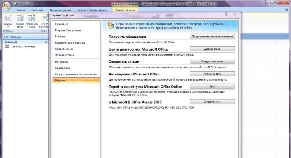The height and width of the screenshot is (158, 291).
Task: Click the Undo icon in quick access toolbar
Action: click(20, 4)
